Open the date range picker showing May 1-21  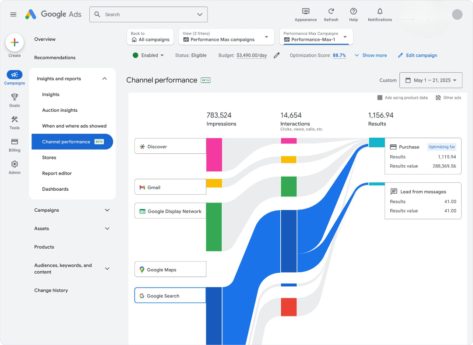coord(431,80)
